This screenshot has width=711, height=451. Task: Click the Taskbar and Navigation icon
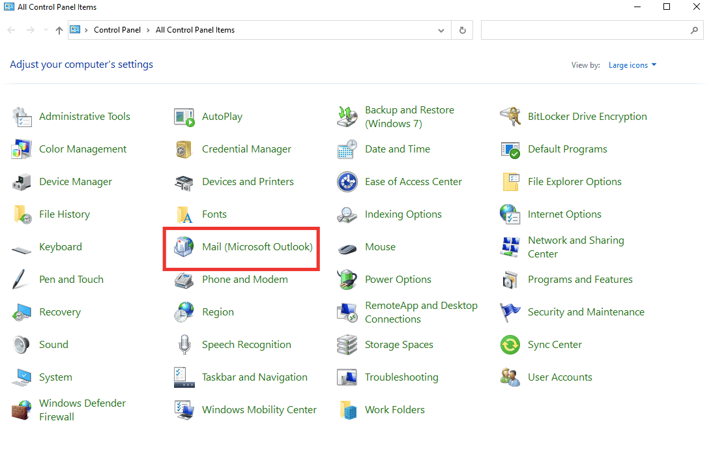tap(184, 377)
